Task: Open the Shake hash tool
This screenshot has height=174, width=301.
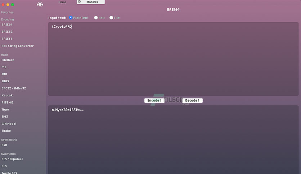Action: point(6,131)
